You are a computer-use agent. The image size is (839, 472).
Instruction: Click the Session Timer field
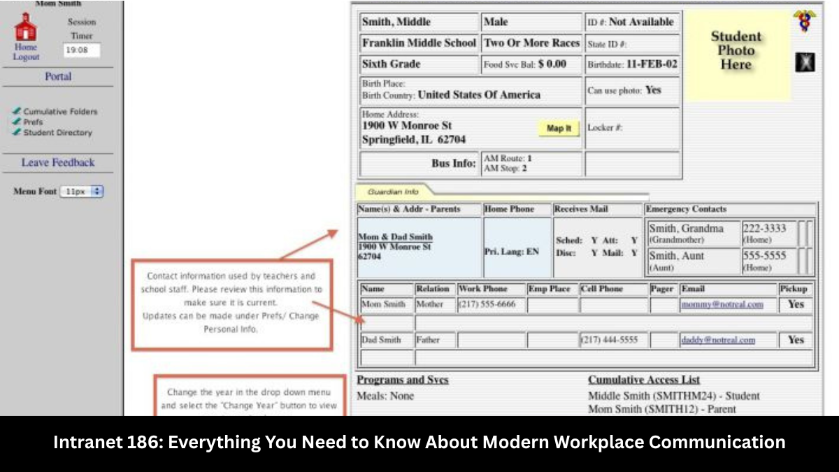(x=82, y=50)
